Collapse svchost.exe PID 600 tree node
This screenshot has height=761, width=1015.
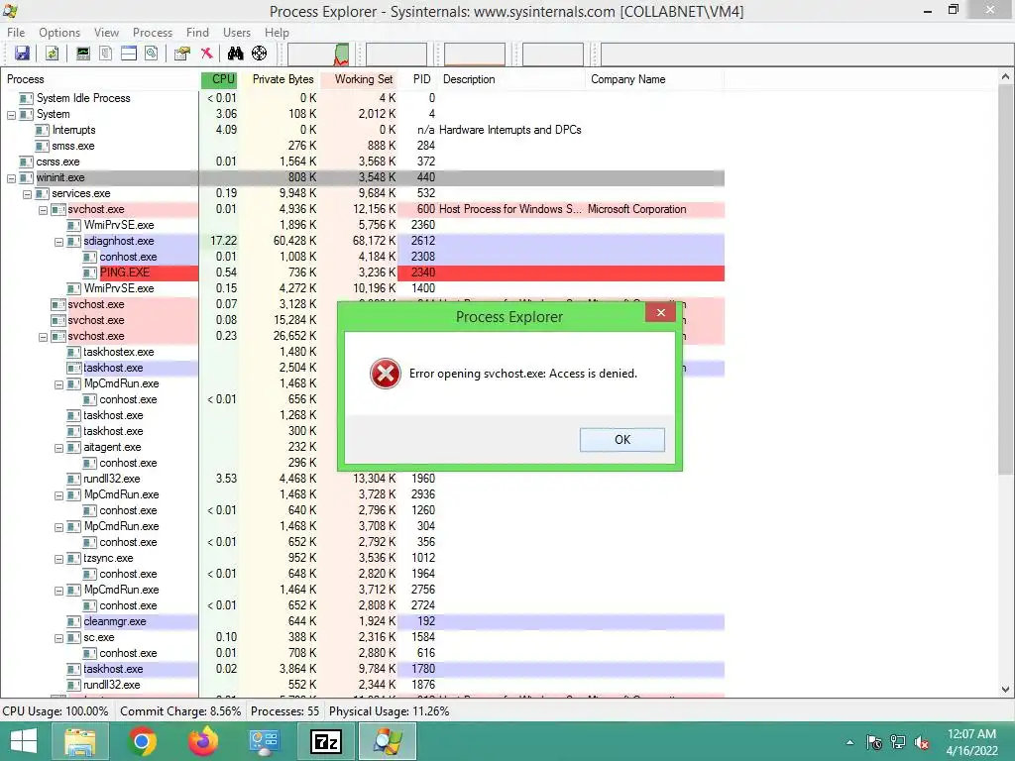click(43, 210)
